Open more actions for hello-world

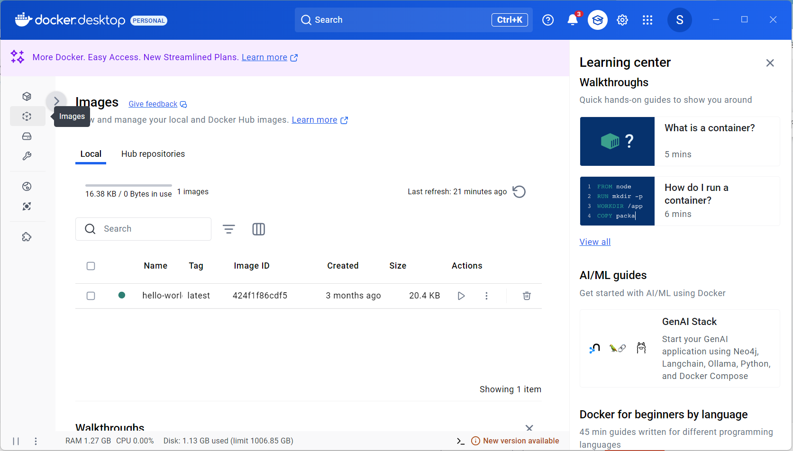tap(486, 296)
